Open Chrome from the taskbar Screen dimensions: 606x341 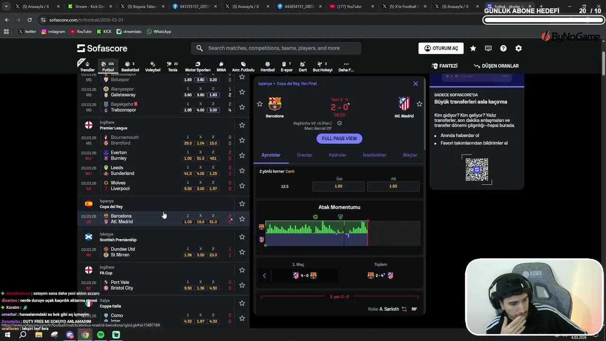pos(85,335)
